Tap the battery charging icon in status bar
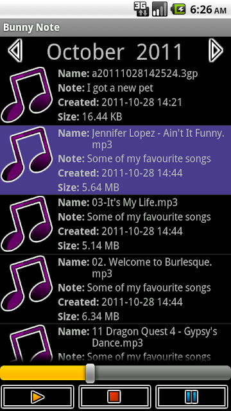231x411 pixels. click(x=178, y=10)
